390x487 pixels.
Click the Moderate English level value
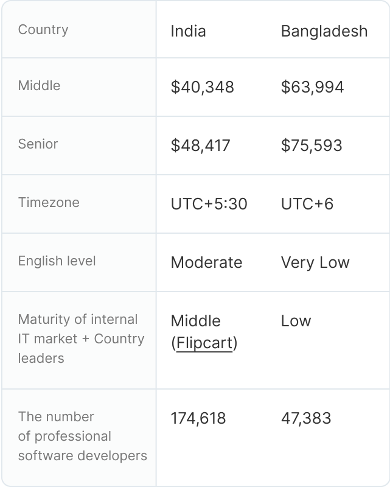[206, 262]
